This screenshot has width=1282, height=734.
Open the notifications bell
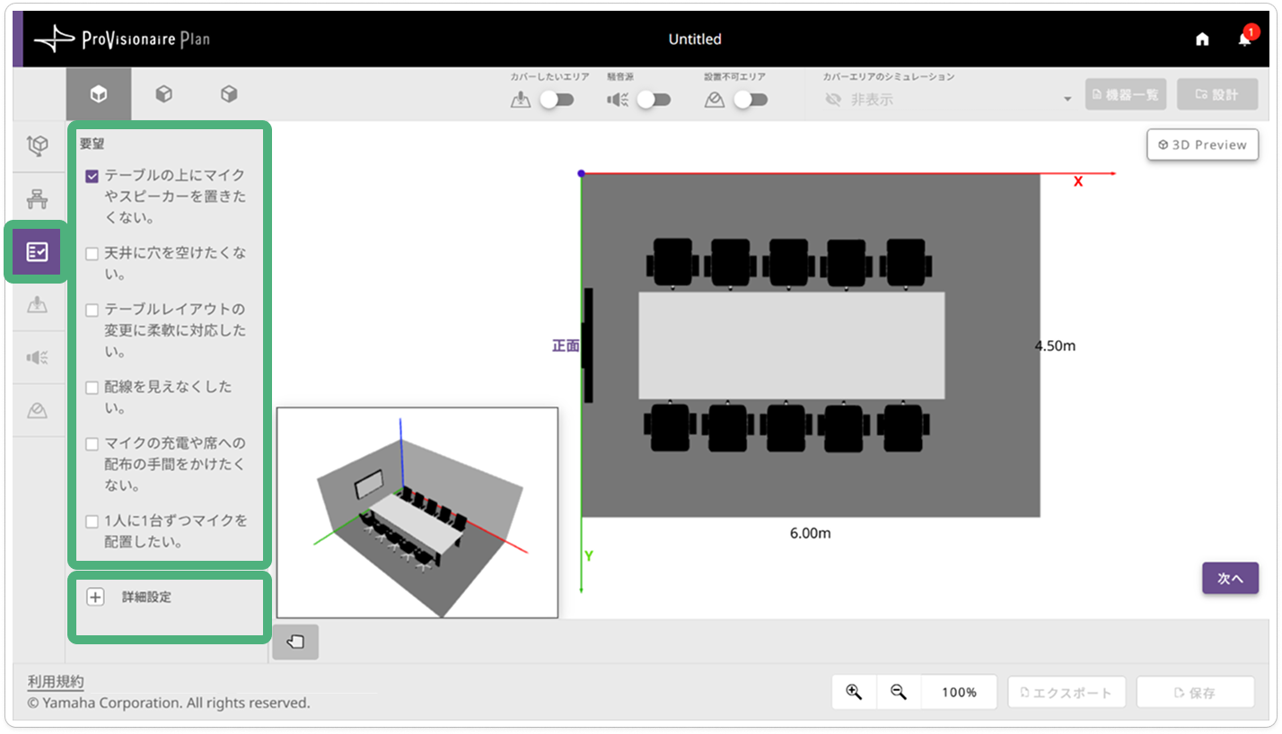click(x=1244, y=38)
